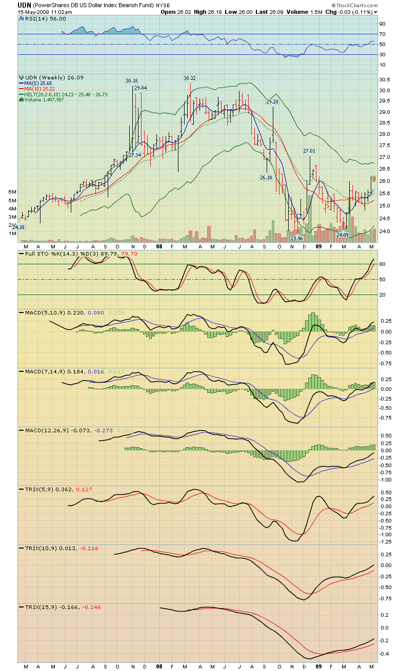Click the UDN ticker symbol title
Image resolution: width=400 pixels, height=671 pixels.
tap(25, 5)
